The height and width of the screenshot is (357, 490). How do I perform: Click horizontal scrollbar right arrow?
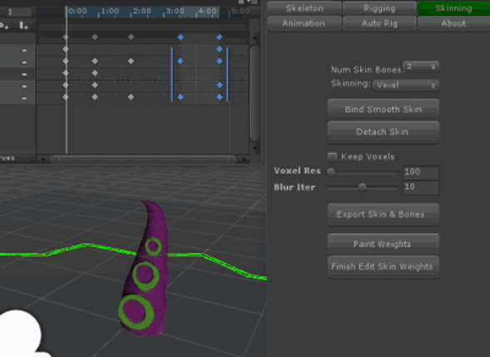245,159
